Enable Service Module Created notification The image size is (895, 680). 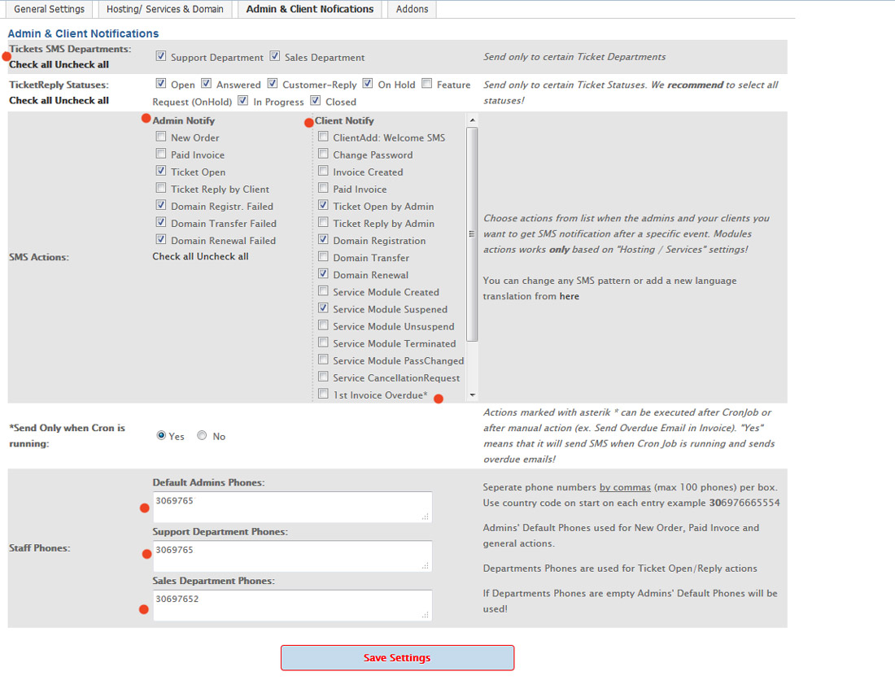point(324,291)
